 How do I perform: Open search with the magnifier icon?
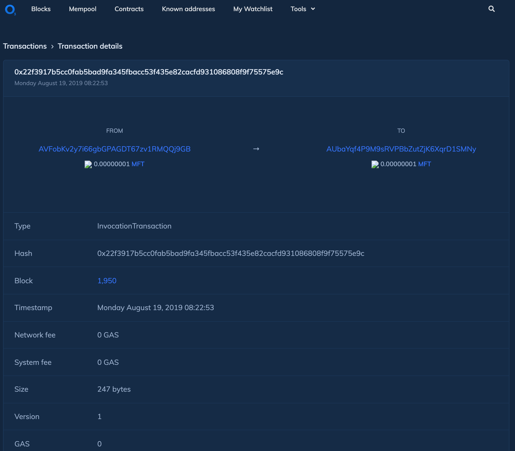click(x=491, y=9)
